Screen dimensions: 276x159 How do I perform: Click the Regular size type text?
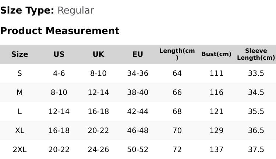[75, 11]
